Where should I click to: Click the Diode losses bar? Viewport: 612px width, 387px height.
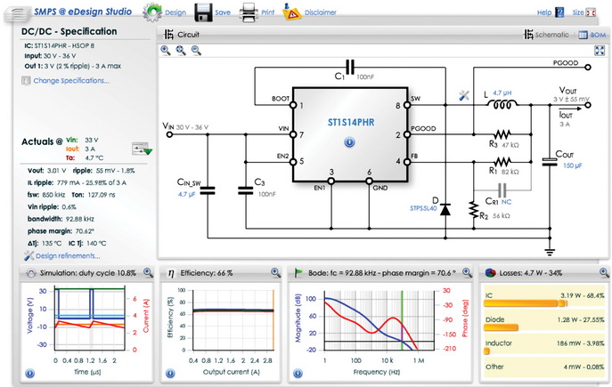pos(502,327)
